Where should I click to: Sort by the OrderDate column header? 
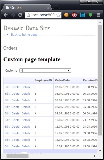coord(62,80)
